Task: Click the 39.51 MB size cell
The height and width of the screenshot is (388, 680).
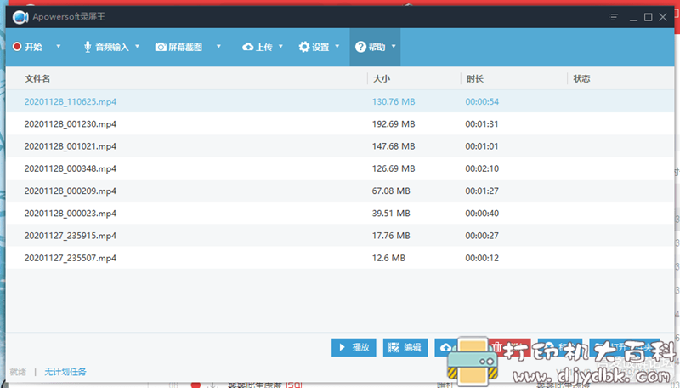Action: [391, 214]
